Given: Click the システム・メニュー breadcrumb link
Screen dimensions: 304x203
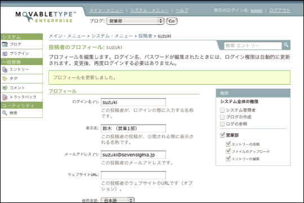Looking at the screenshot, I should click(112, 36).
